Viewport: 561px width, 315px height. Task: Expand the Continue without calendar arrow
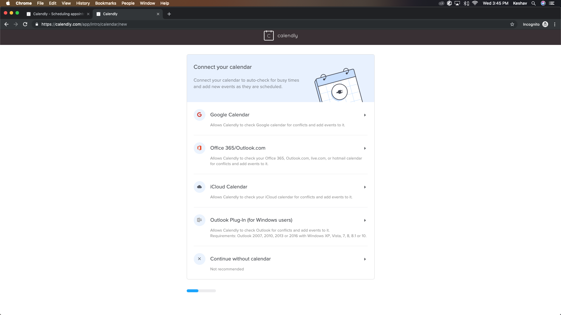365,259
